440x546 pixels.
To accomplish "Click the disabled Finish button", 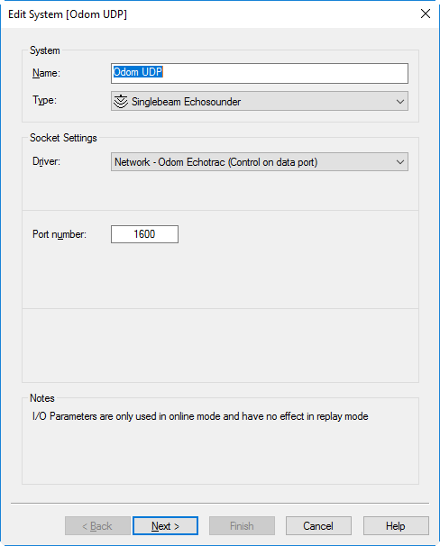I will coord(242,526).
